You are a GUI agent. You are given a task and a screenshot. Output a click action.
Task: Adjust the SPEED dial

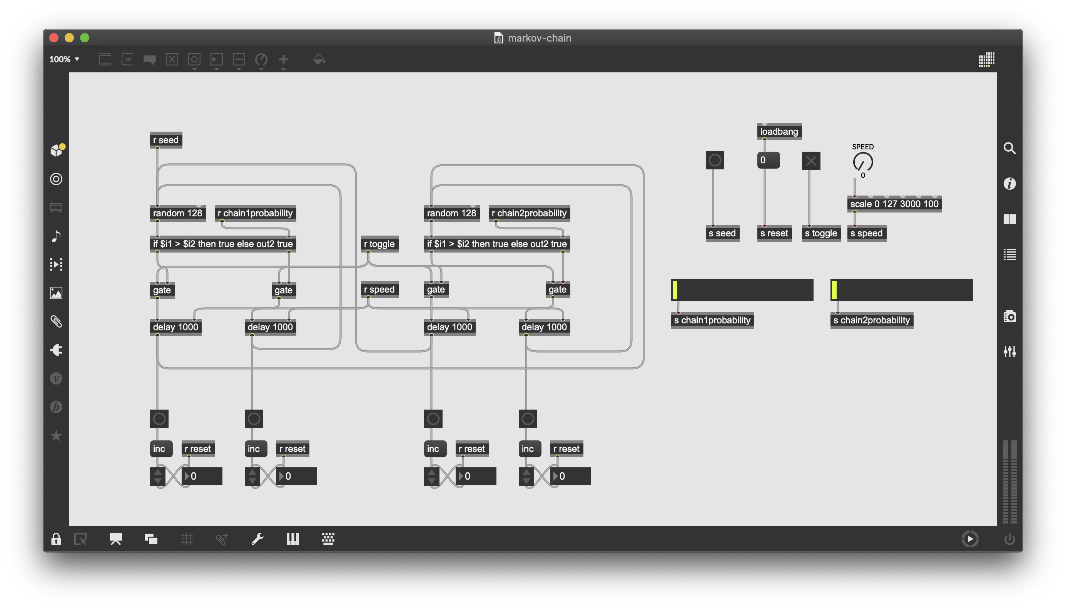click(862, 162)
